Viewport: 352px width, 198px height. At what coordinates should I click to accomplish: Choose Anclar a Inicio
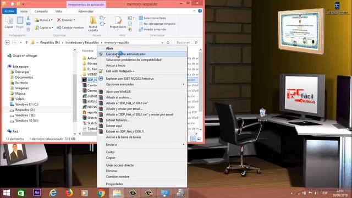pyautogui.click(x=142, y=65)
